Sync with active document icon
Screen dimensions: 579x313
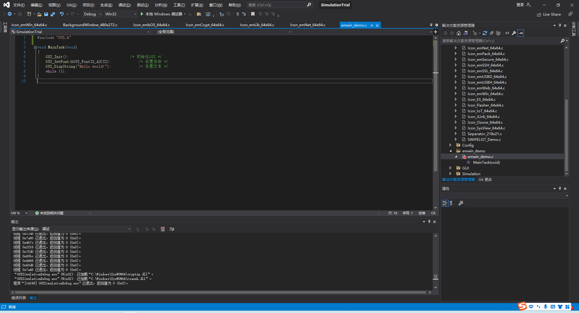(x=485, y=33)
